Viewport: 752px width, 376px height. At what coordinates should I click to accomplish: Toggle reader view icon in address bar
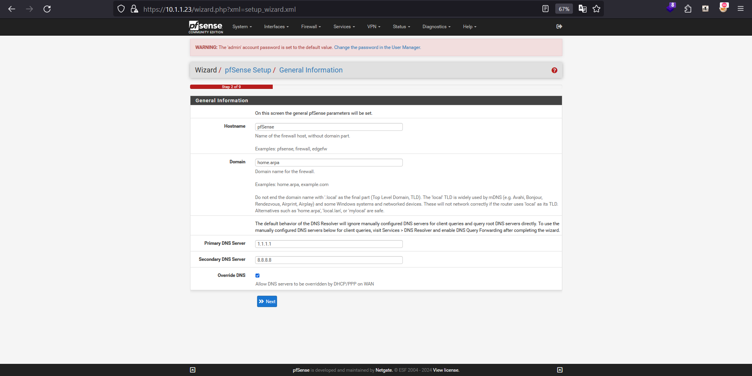click(545, 9)
